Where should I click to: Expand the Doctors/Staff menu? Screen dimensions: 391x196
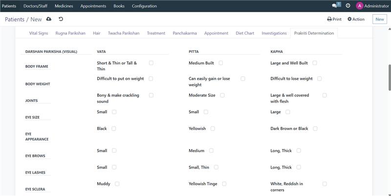(35, 6)
